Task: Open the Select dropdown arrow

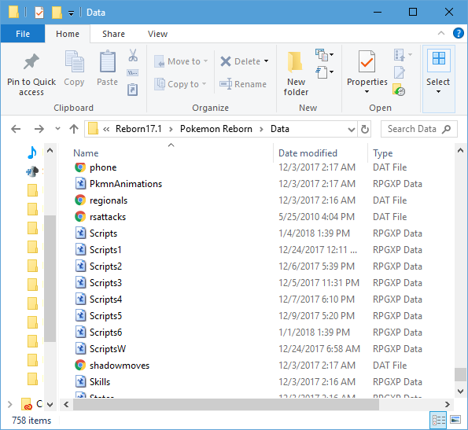Action: [x=438, y=91]
